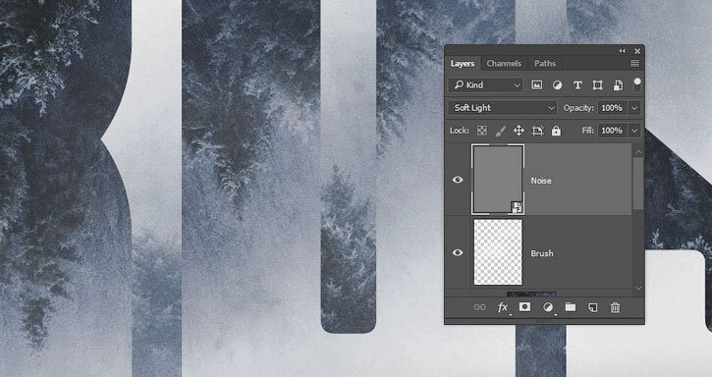The height and width of the screenshot is (377, 712).
Task: Click the smart object badge on Noise thumbnail
Action: [518, 207]
